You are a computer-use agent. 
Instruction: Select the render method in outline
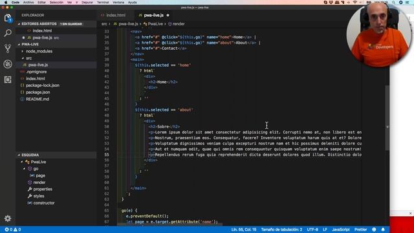point(39,183)
